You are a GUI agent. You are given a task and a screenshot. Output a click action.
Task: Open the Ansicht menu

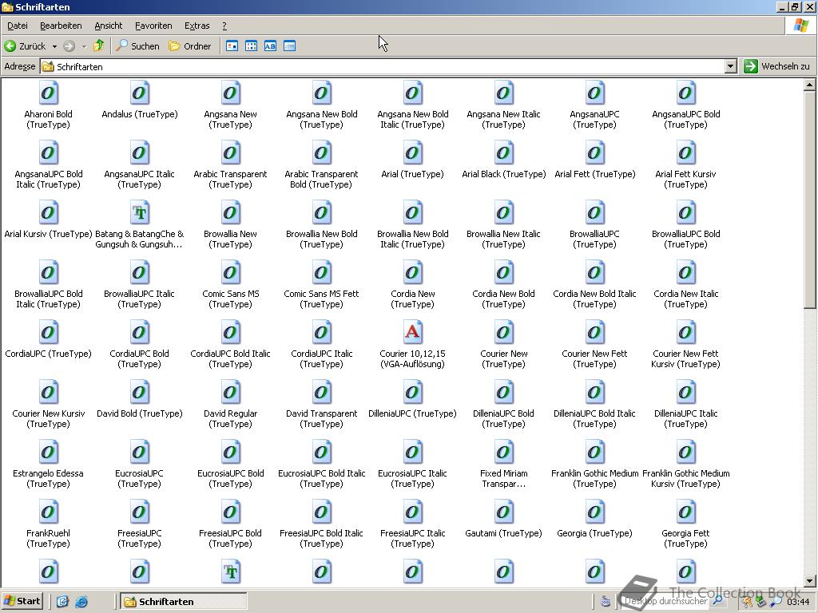point(108,26)
